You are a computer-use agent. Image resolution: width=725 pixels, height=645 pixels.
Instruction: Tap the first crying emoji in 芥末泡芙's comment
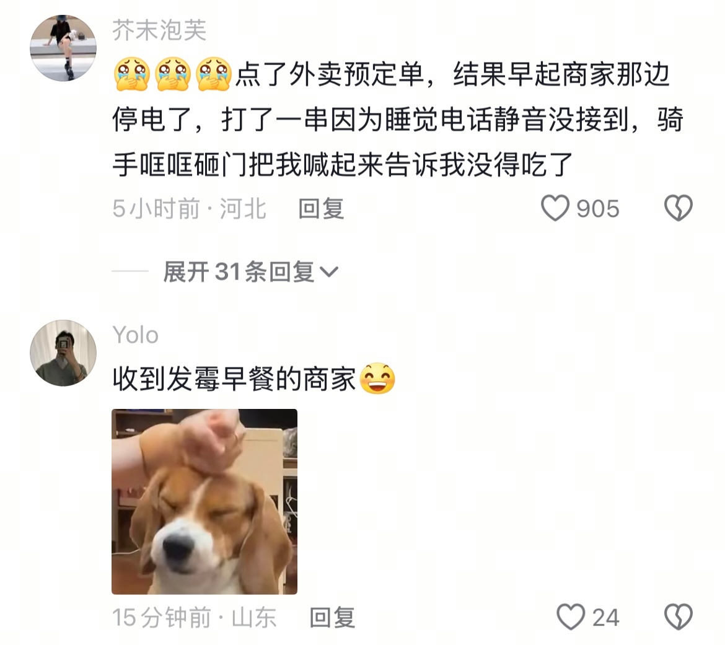pyautogui.click(x=132, y=74)
